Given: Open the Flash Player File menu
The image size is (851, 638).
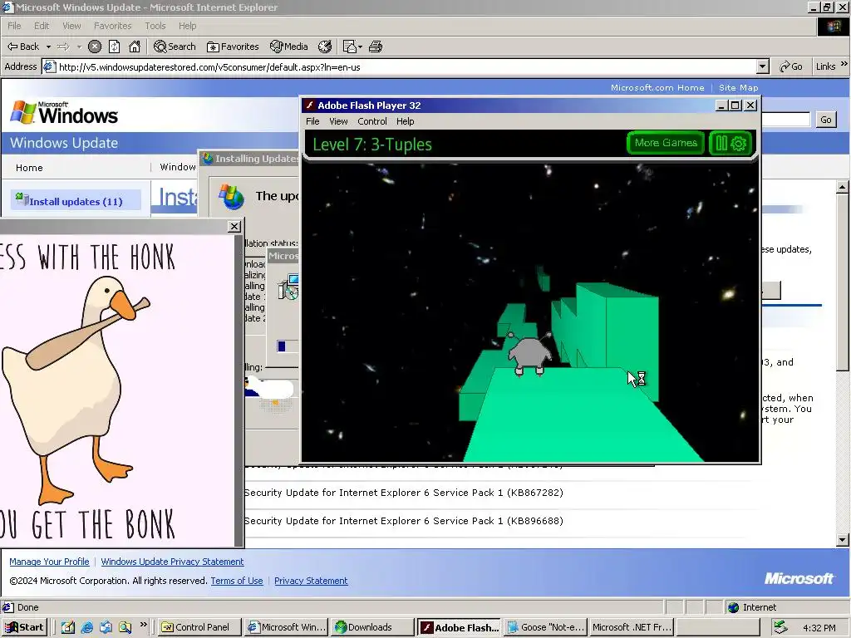Looking at the screenshot, I should click(x=312, y=121).
